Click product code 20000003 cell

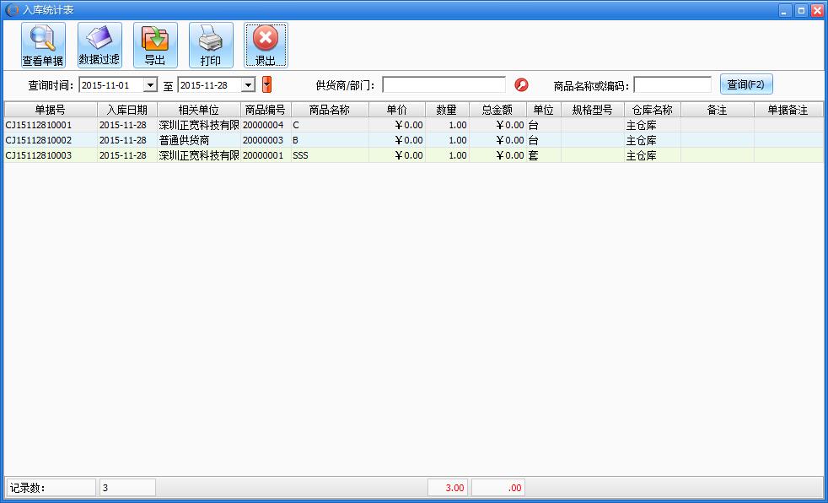point(266,140)
